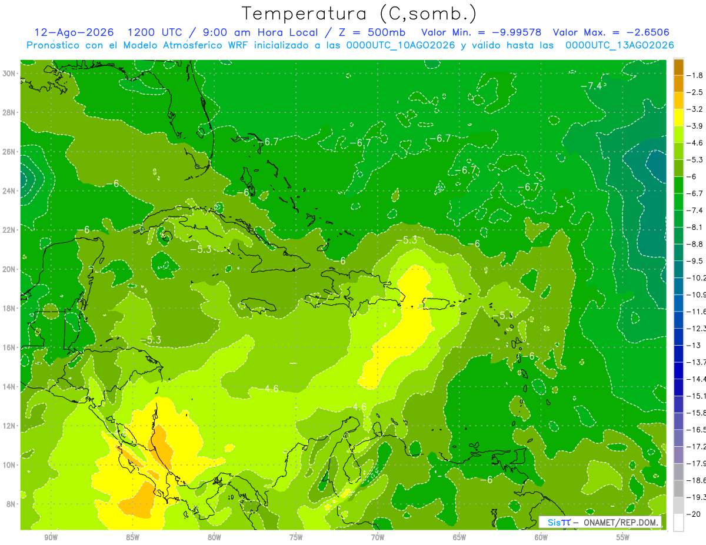The width and height of the screenshot is (706, 545).
Task: Click the colorbar label "-1.8"
Action: (x=695, y=75)
